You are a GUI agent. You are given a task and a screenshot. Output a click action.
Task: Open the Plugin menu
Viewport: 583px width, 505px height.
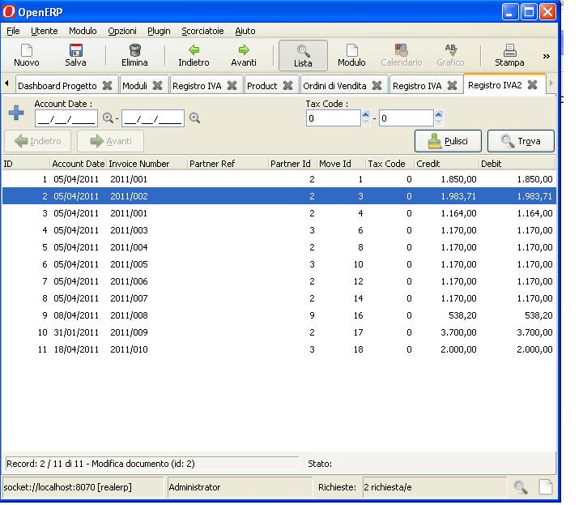click(x=159, y=31)
